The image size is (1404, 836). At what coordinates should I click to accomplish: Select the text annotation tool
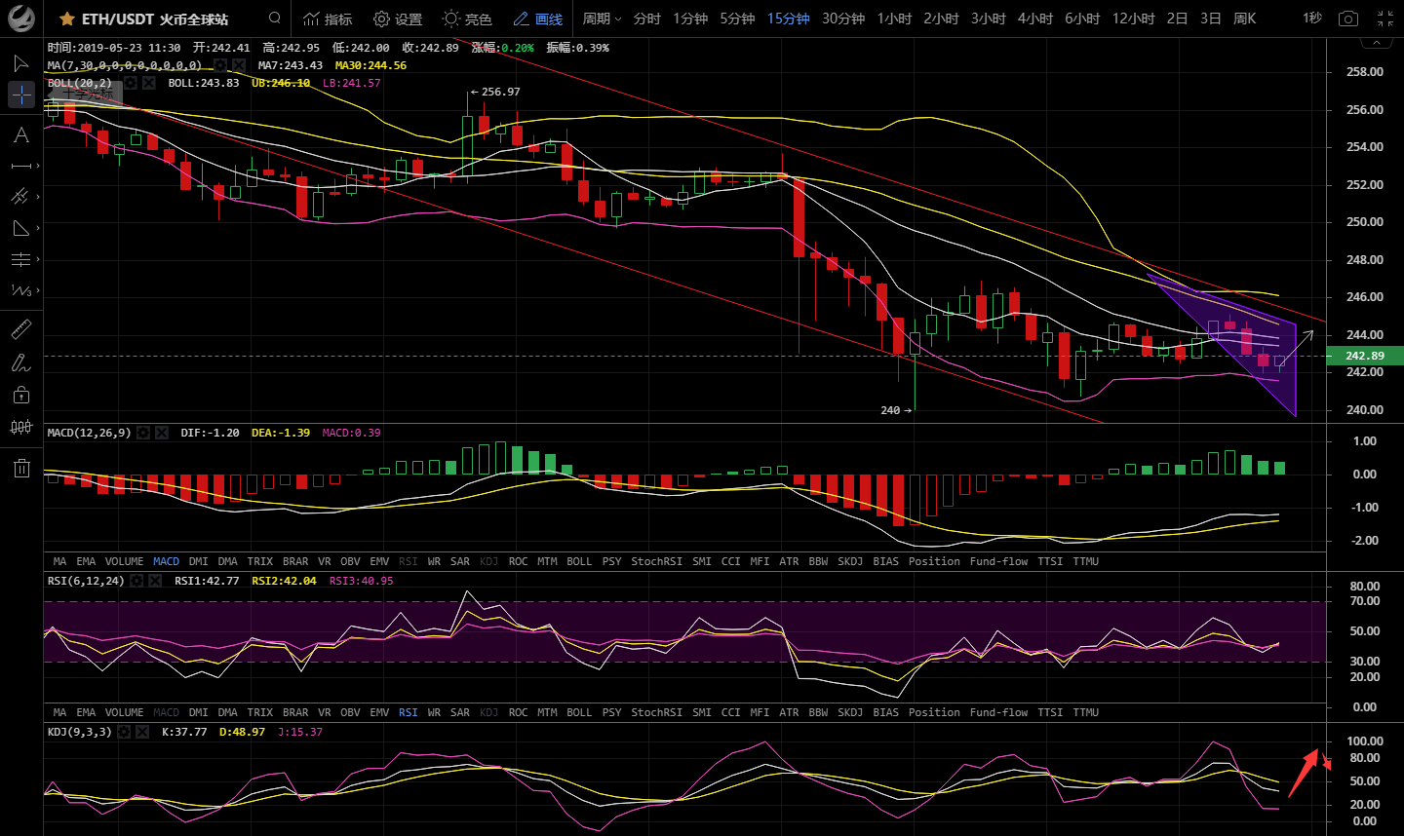click(x=21, y=134)
